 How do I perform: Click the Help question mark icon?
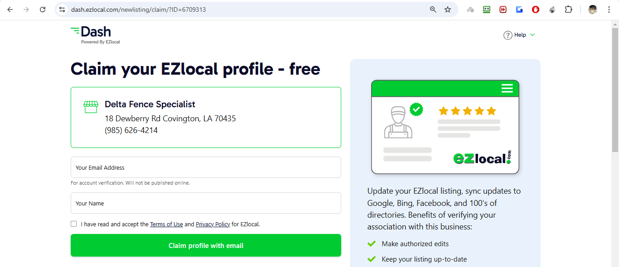click(x=508, y=35)
